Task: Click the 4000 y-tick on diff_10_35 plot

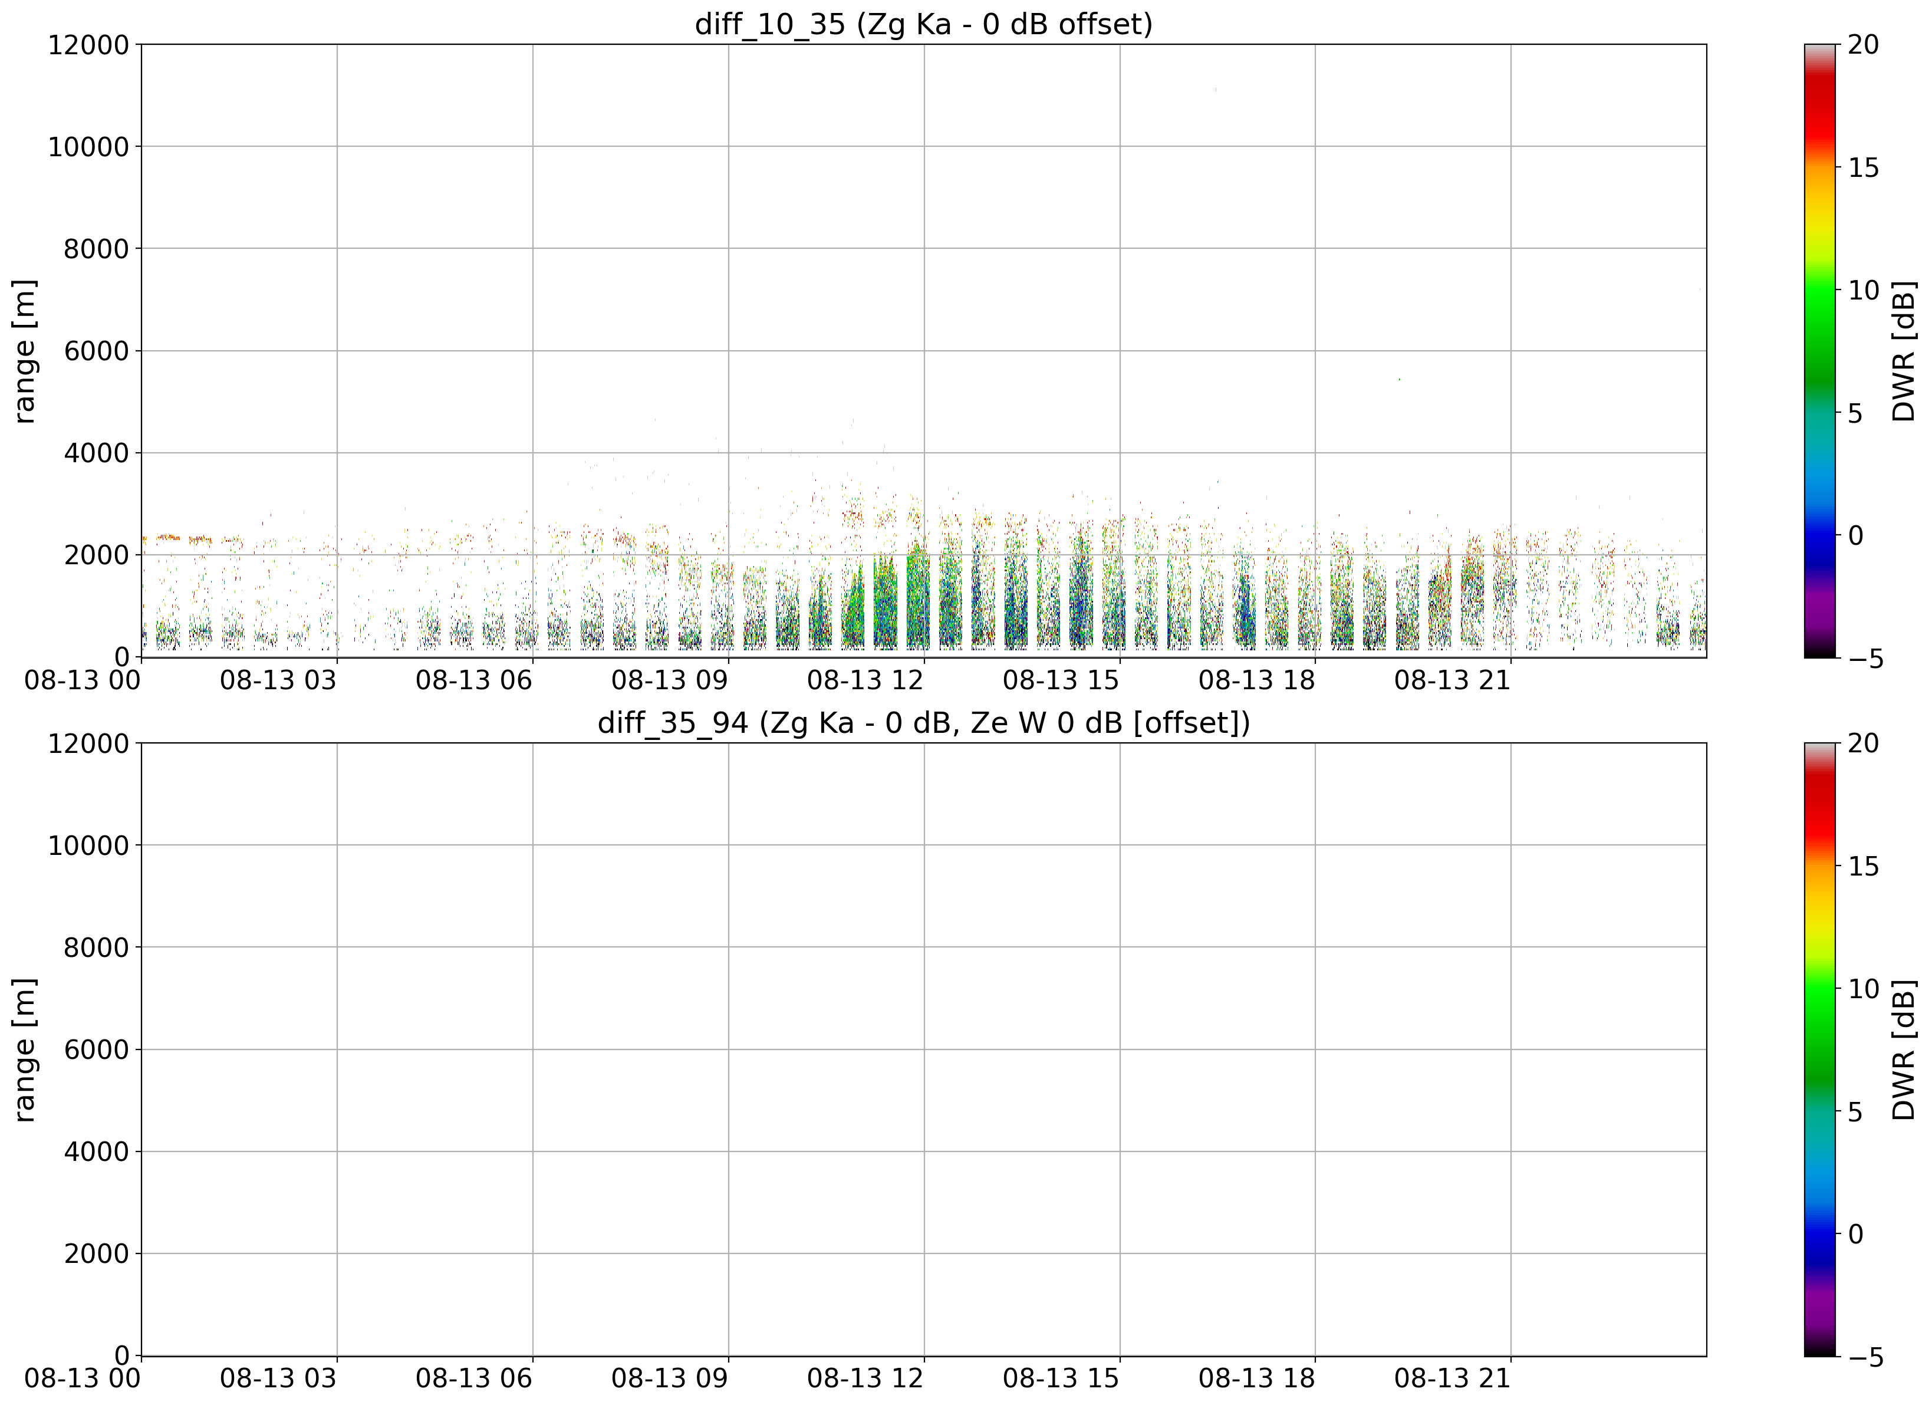Action: (x=96, y=452)
